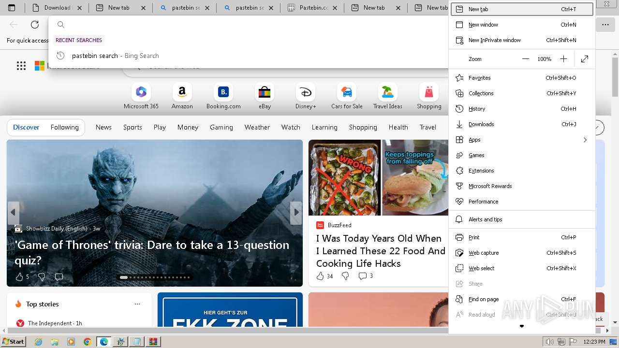Select the Shopping feed category

point(363,127)
